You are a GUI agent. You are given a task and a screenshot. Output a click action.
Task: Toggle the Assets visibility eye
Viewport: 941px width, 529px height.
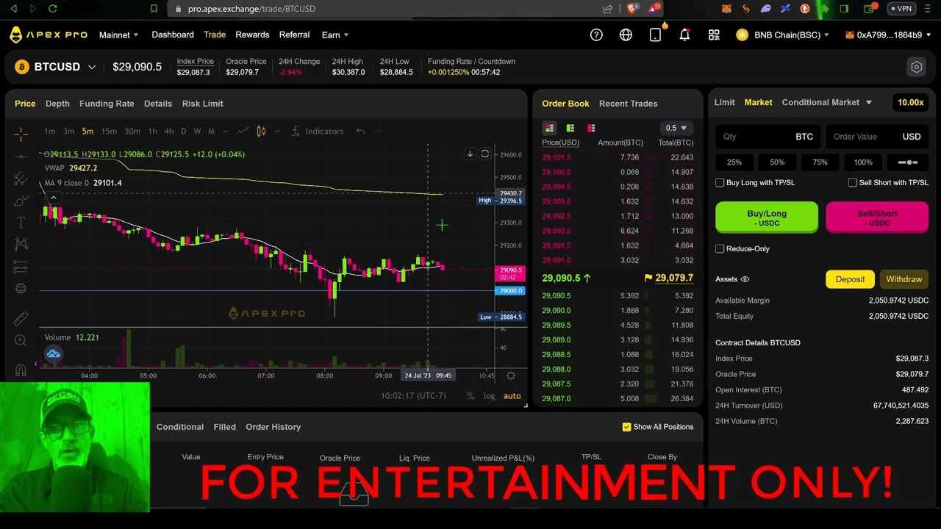pos(745,279)
